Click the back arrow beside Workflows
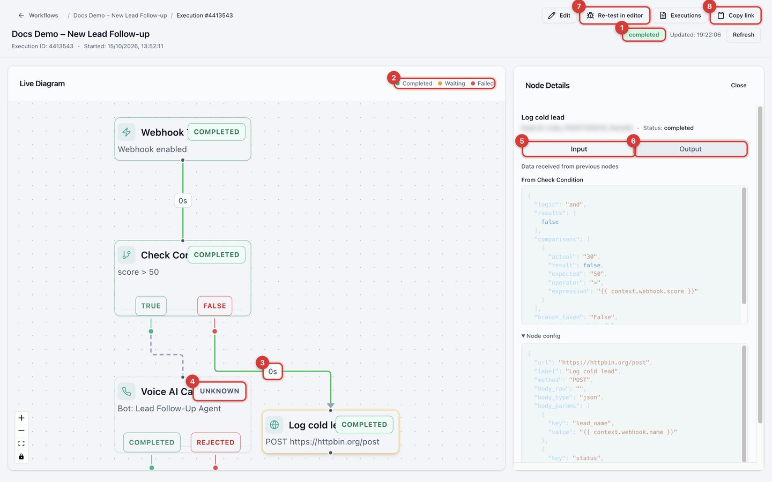Viewport: 772px width, 482px height. pos(21,16)
